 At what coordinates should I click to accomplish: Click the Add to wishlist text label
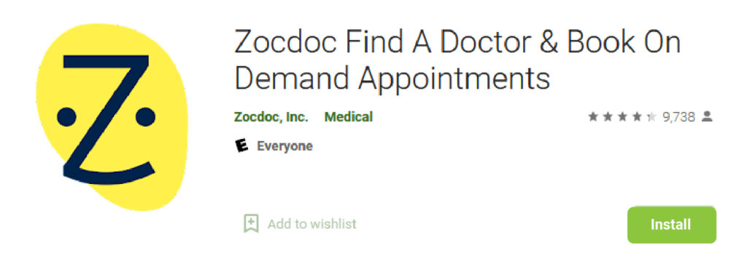(x=312, y=224)
